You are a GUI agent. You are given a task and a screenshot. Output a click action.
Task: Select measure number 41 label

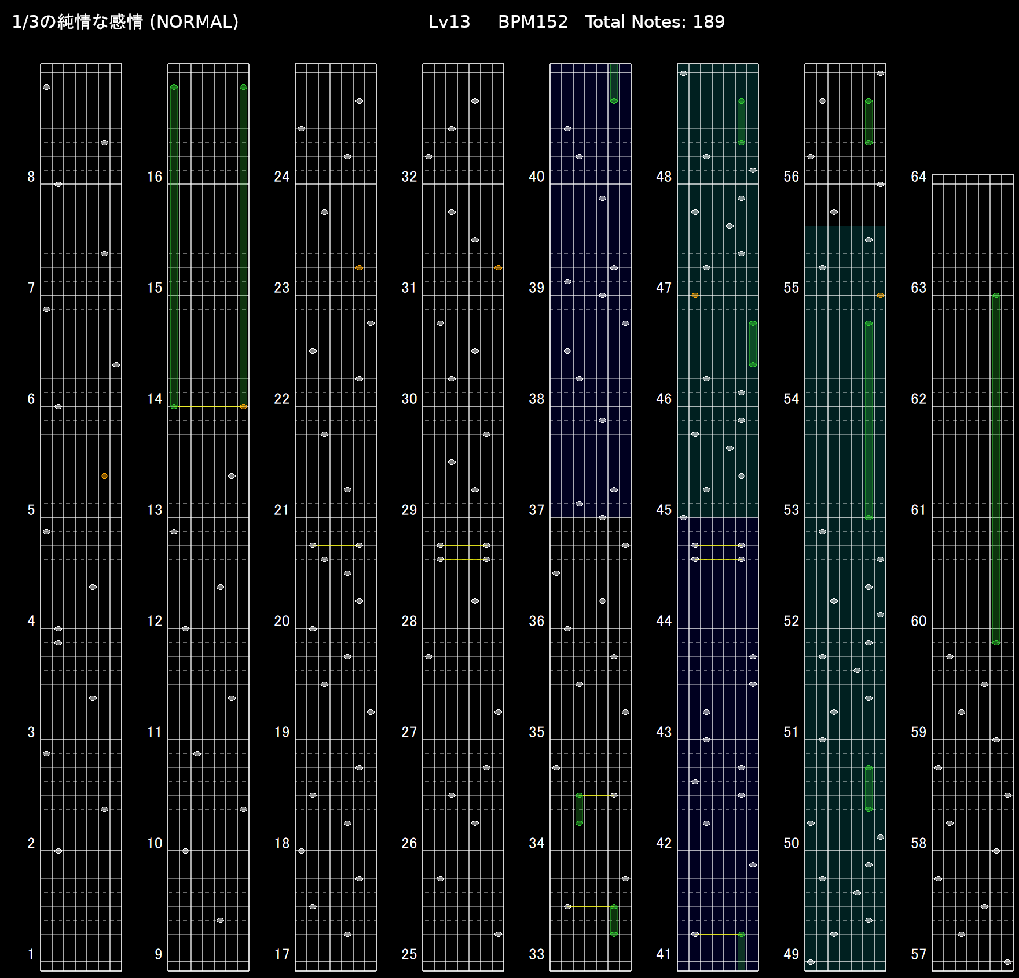[x=664, y=954]
